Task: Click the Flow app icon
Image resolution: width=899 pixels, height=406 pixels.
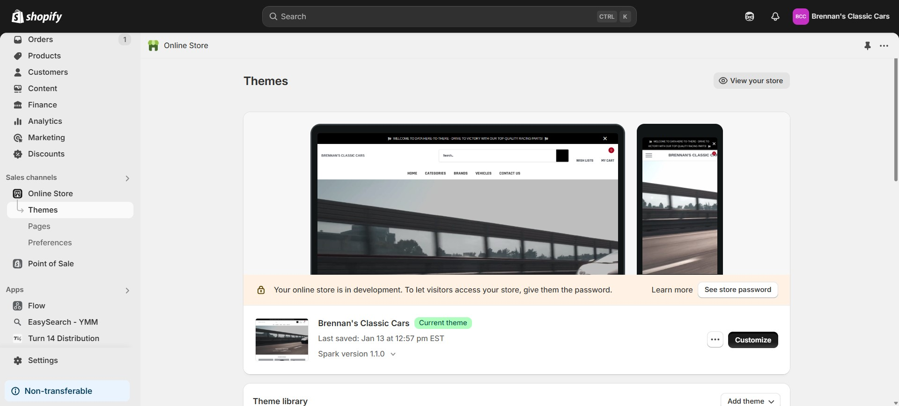Action: point(18,306)
